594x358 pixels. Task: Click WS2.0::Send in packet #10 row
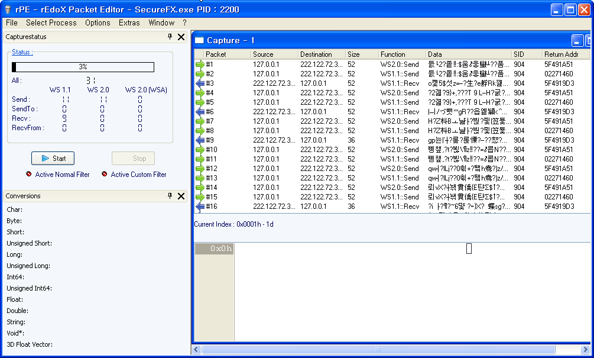coord(400,150)
